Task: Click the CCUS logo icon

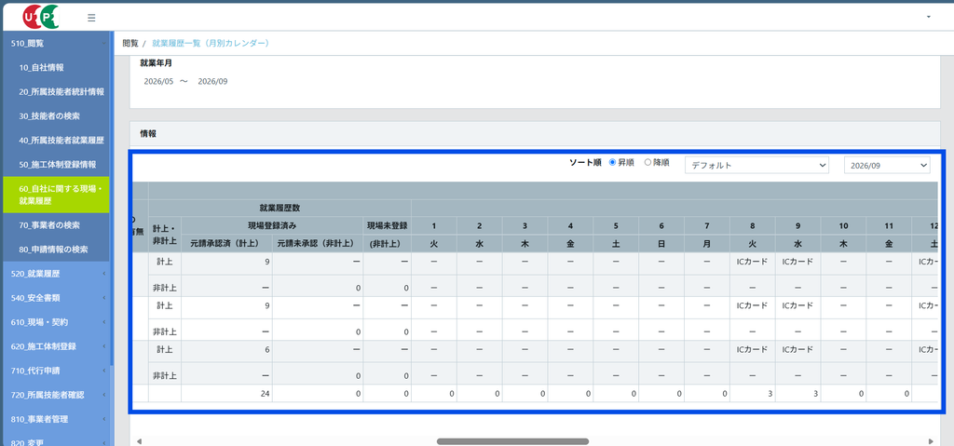Action: pos(41,17)
